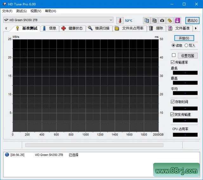Click the log timestamp [08:56.29]
Screen dimensions: 203x180
click(17, 155)
